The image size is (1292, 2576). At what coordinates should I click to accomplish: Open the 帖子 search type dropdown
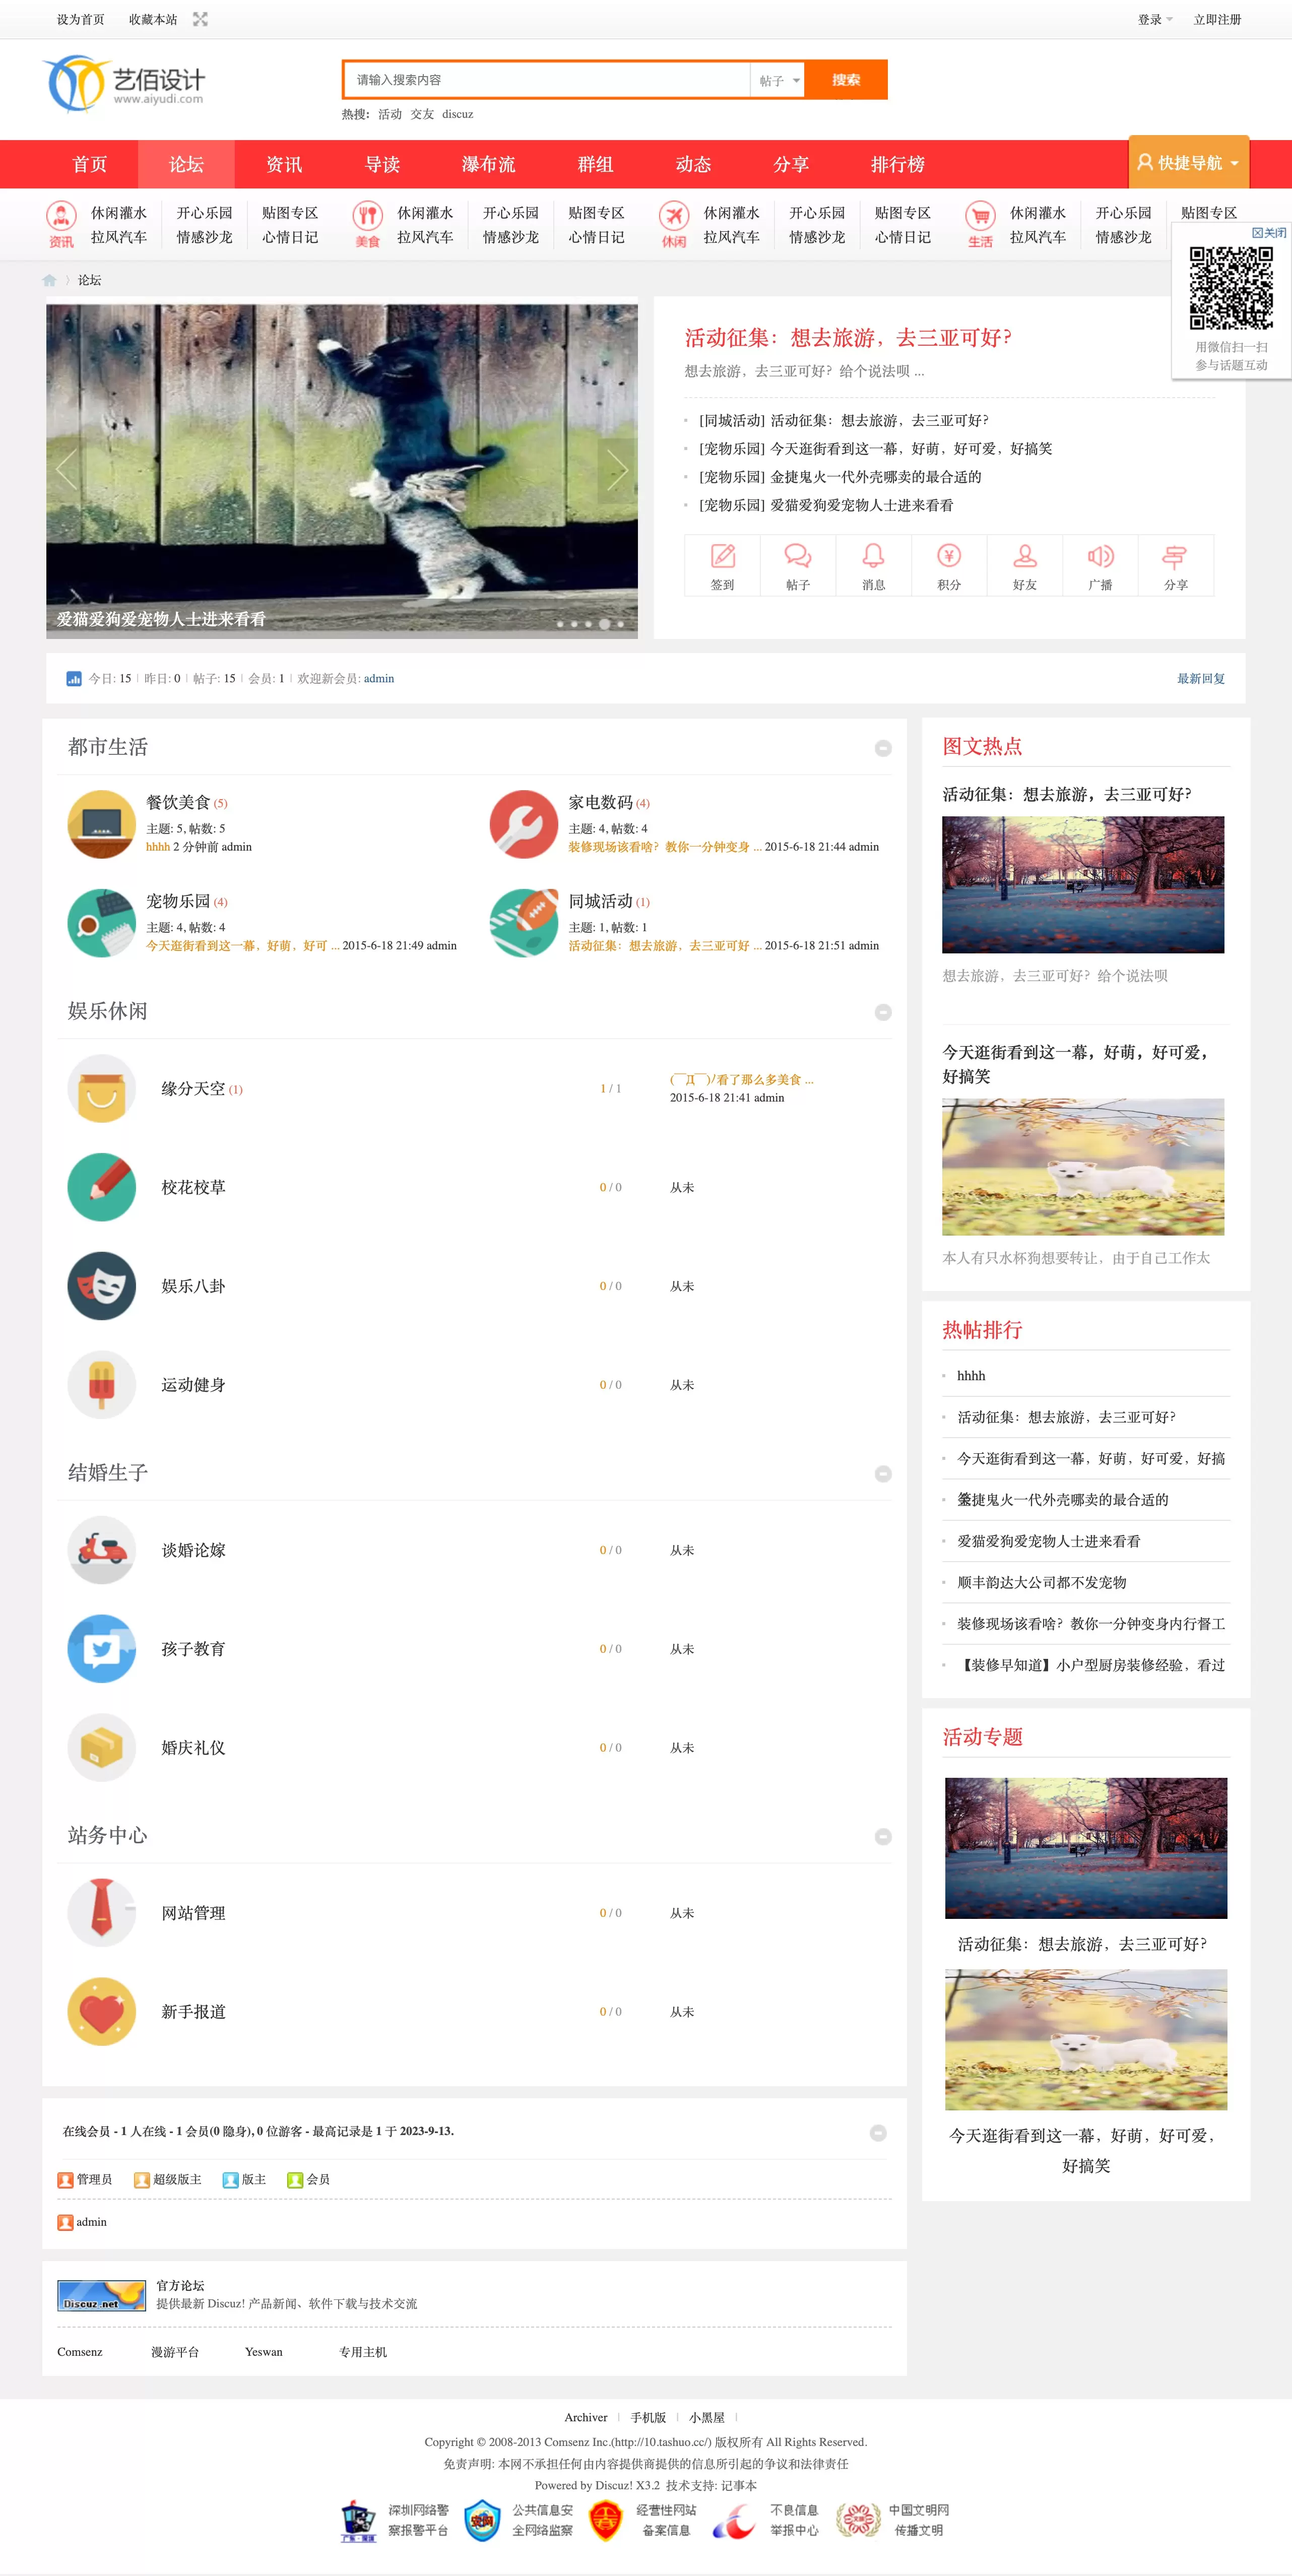tap(778, 80)
